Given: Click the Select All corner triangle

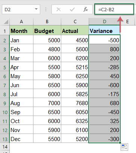Looking at the screenshot, I should (6, 22).
